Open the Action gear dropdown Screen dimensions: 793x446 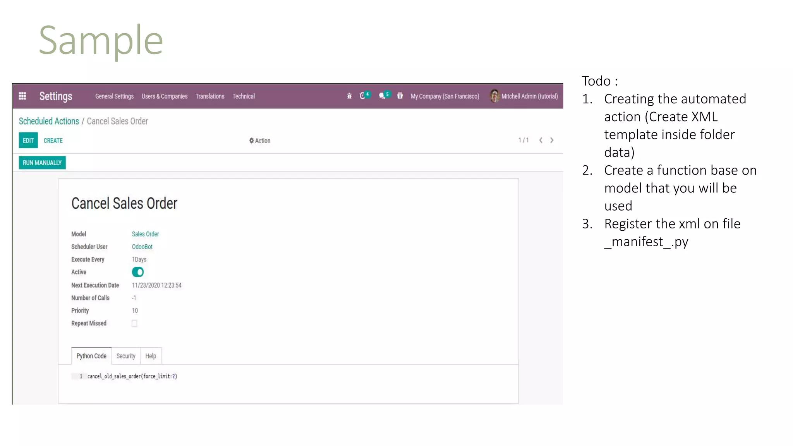[x=260, y=141]
